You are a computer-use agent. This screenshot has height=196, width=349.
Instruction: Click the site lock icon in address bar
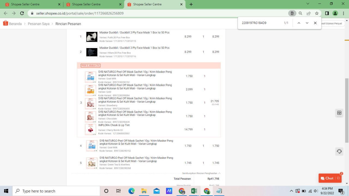32,13
